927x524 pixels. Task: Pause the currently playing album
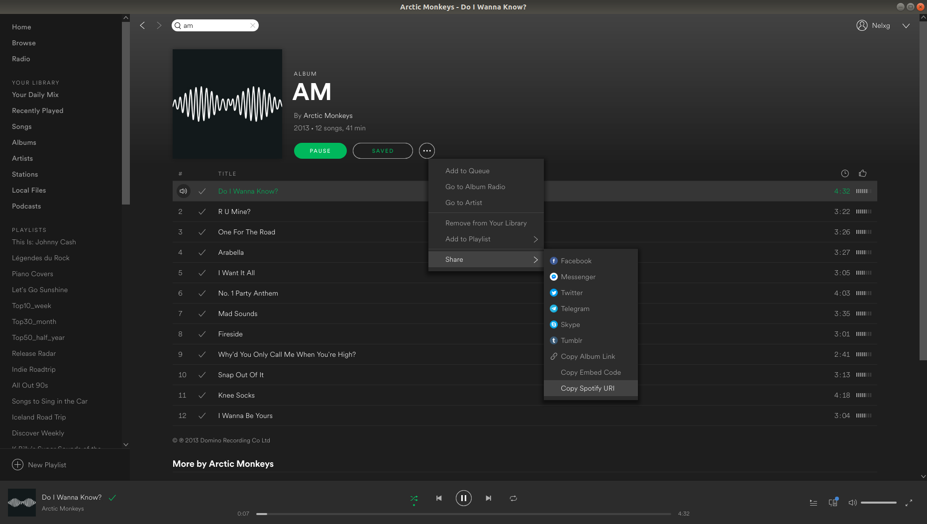(320, 150)
